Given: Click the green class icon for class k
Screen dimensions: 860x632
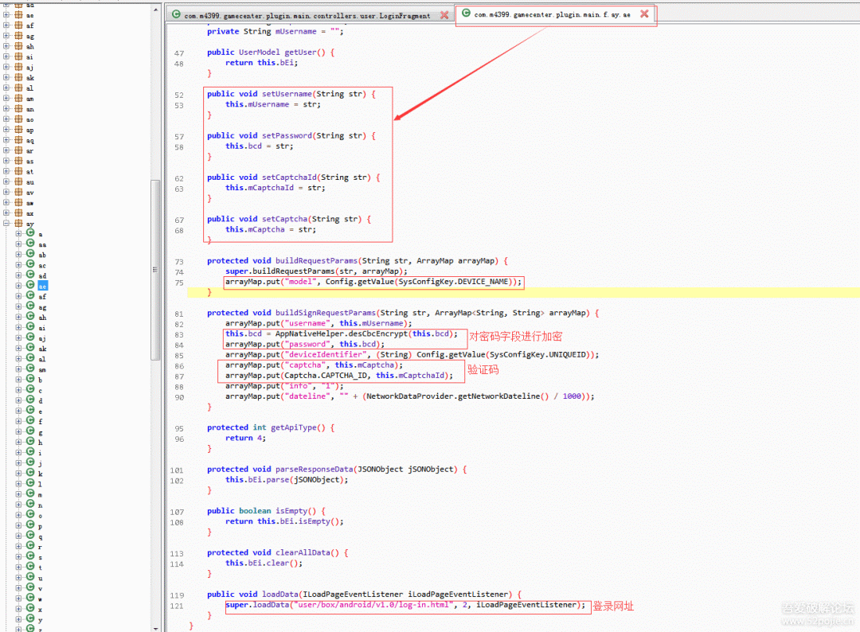Looking at the screenshot, I should tap(31, 472).
